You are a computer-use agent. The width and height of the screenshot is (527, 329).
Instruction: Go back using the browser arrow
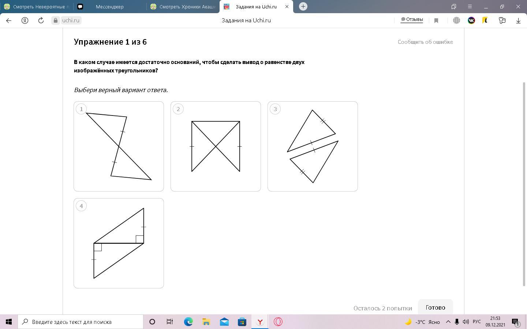[9, 20]
